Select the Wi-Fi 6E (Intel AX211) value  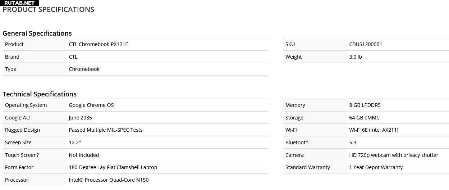pos(374,130)
